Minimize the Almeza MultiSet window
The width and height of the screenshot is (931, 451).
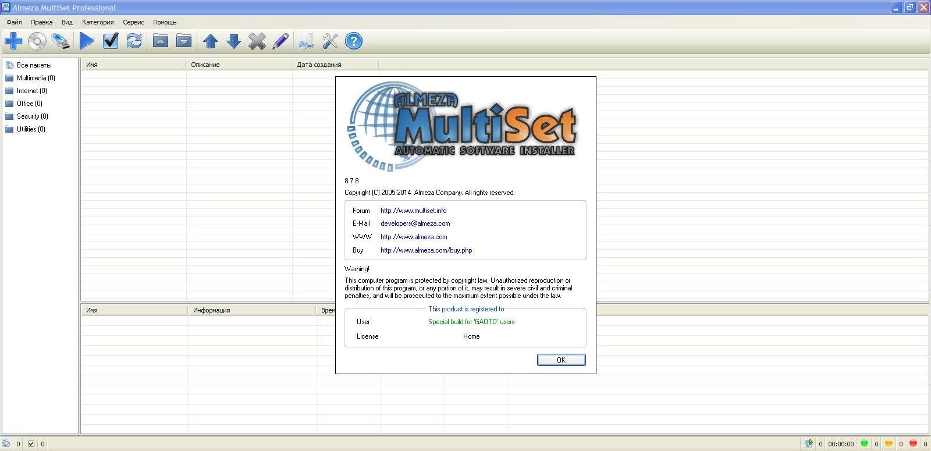tap(896, 8)
